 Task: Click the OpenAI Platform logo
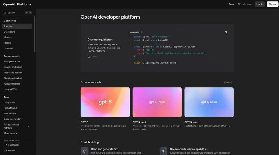[x=17, y=4]
